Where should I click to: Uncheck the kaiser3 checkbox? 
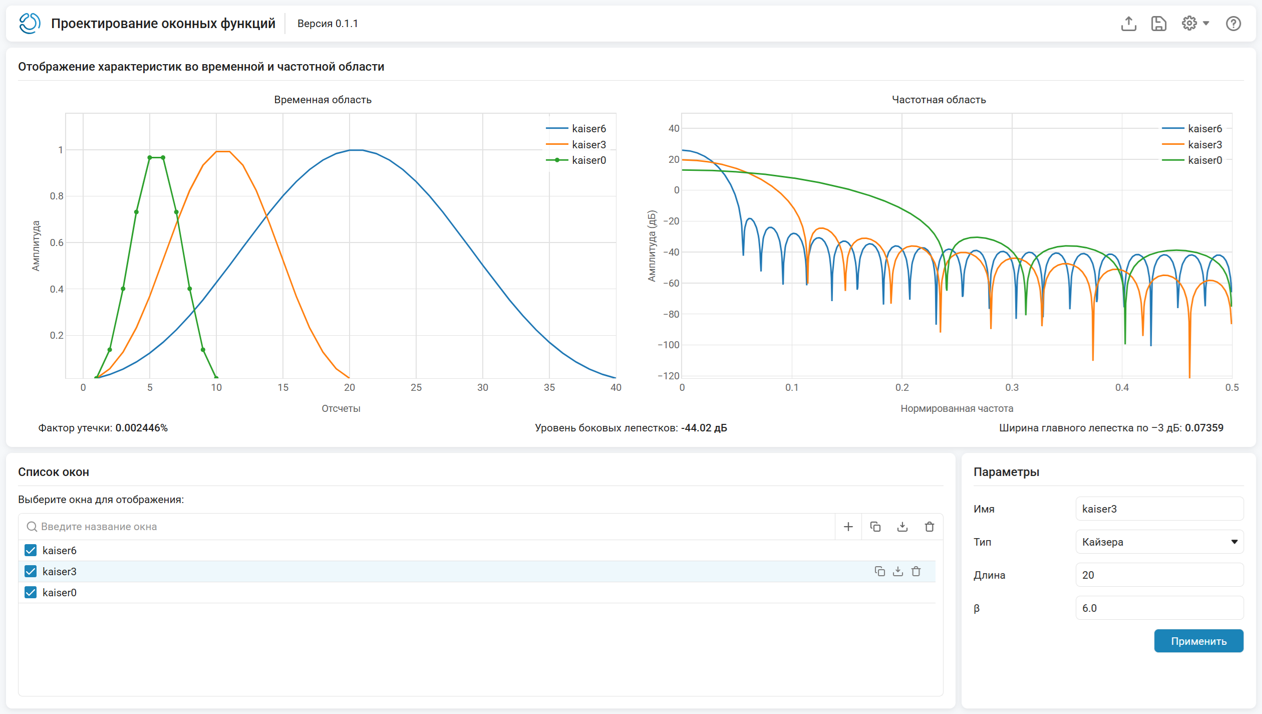point(31,571)
